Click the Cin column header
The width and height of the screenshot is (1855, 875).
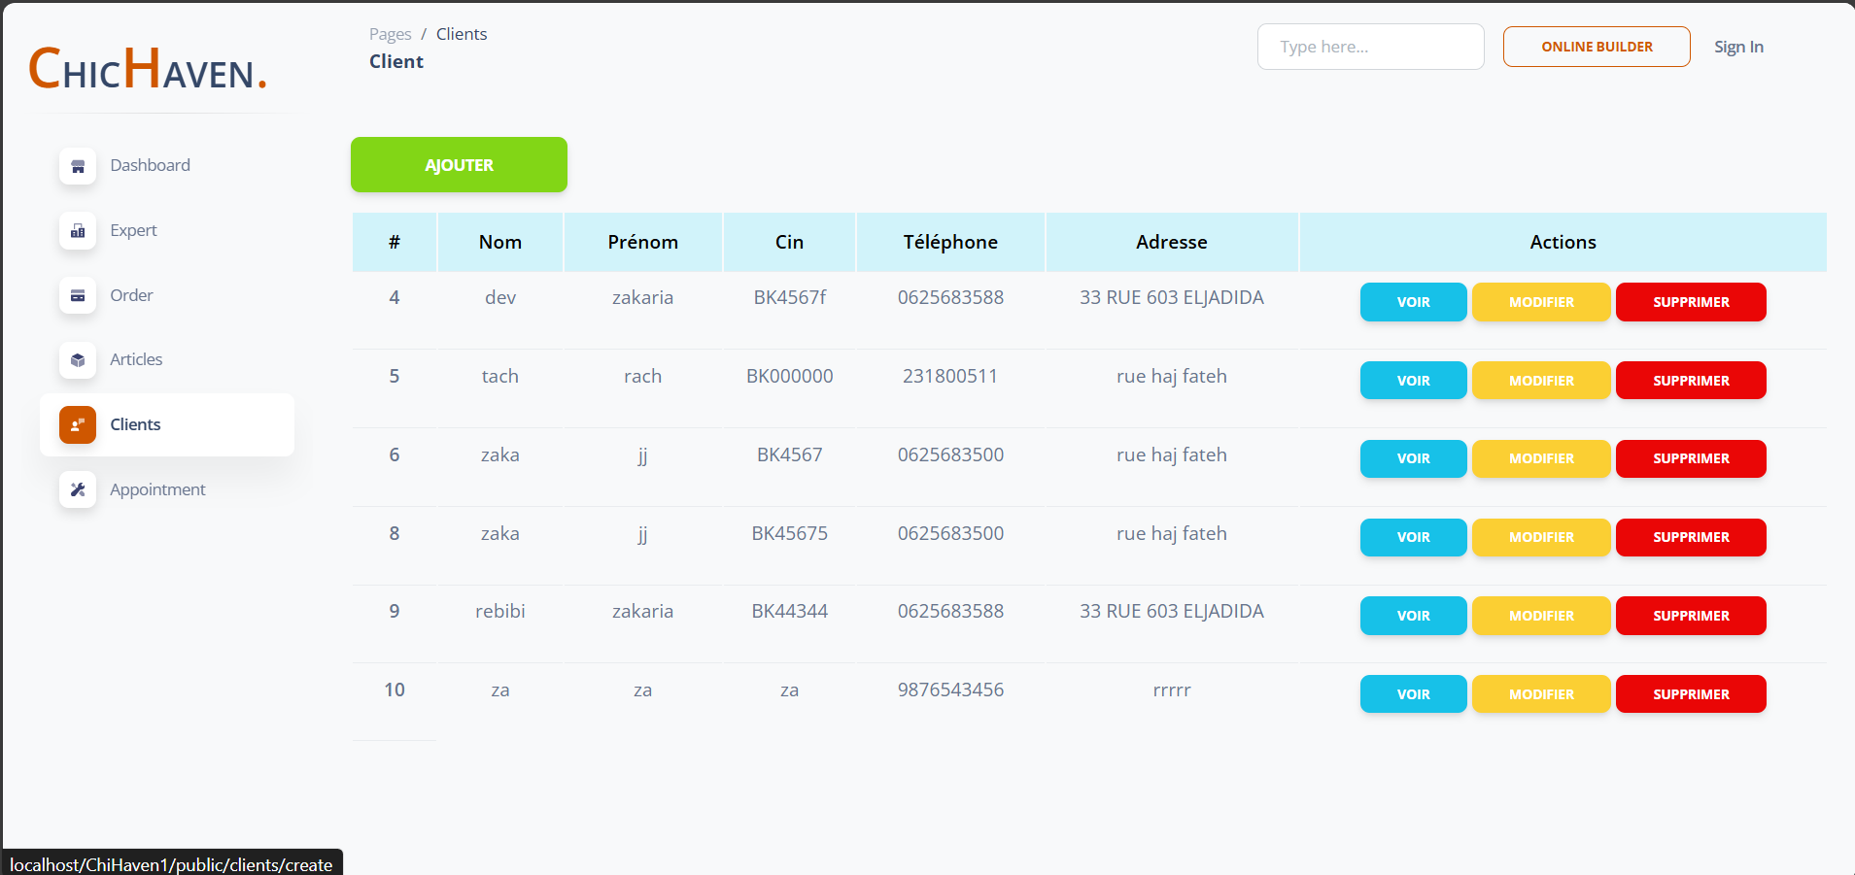tap(789, 242)
